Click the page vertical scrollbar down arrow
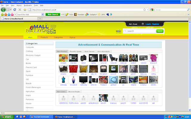Image resolution: width=191 pixels, height=119 pixels. point(190,110)
